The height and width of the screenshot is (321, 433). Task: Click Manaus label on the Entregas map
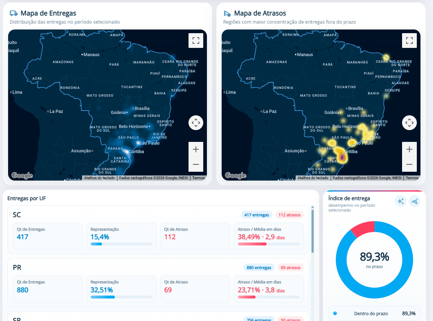(91, 55)
